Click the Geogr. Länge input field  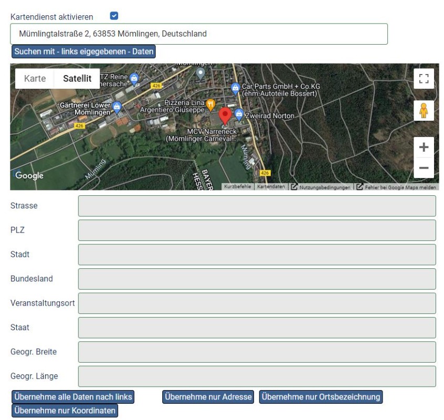pyautogui.click(x=257, y=376)
